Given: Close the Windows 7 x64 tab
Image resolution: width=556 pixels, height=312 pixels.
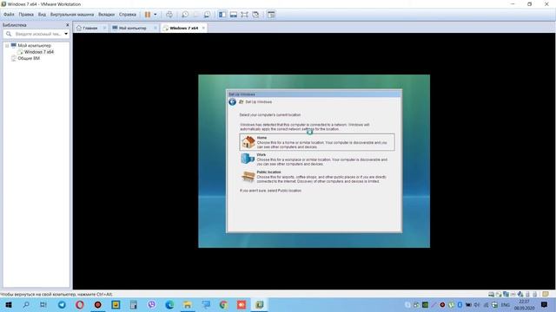Looking at the screenshot, I should [x=203, y=28].
